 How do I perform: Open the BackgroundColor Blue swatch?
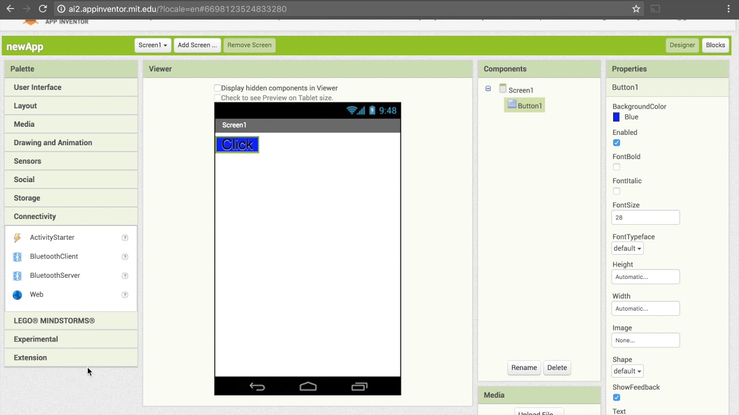pos(616,117)
